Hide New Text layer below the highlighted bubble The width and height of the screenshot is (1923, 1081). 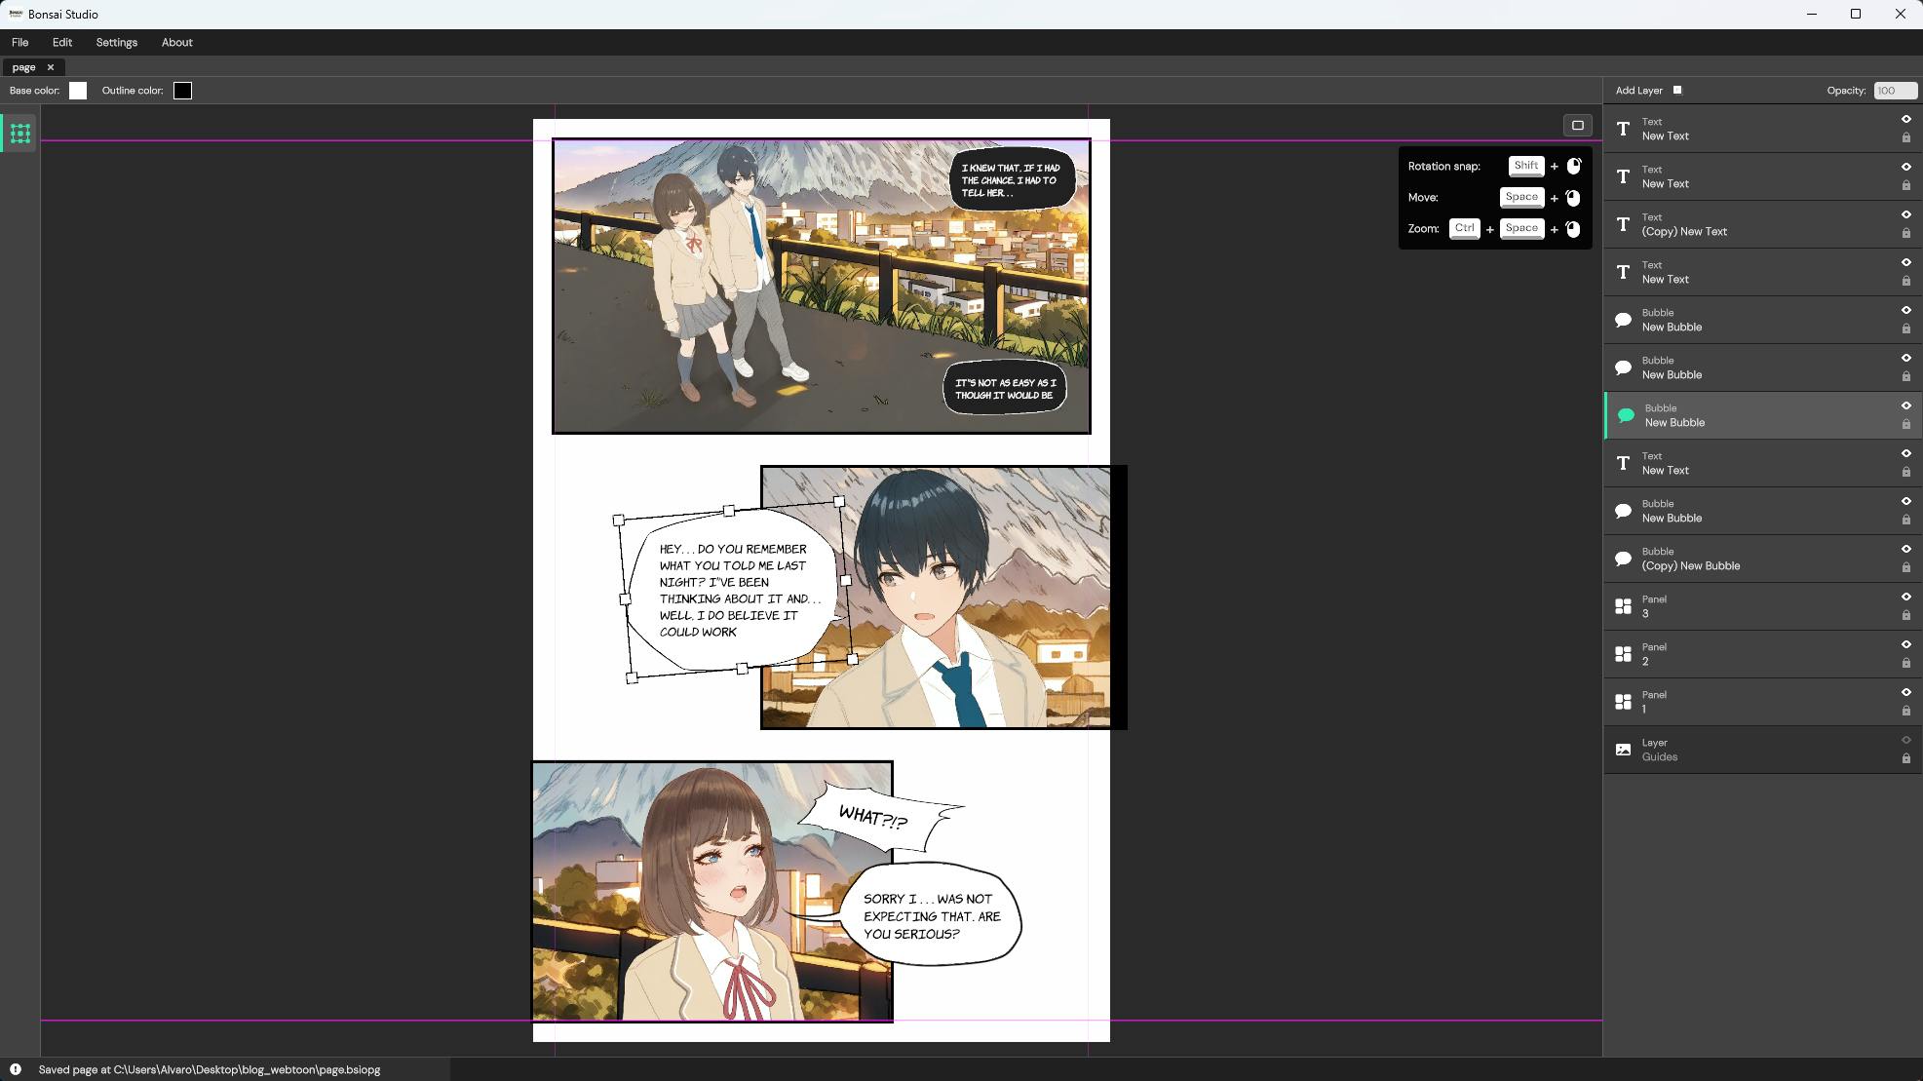tap(1906, 453)
